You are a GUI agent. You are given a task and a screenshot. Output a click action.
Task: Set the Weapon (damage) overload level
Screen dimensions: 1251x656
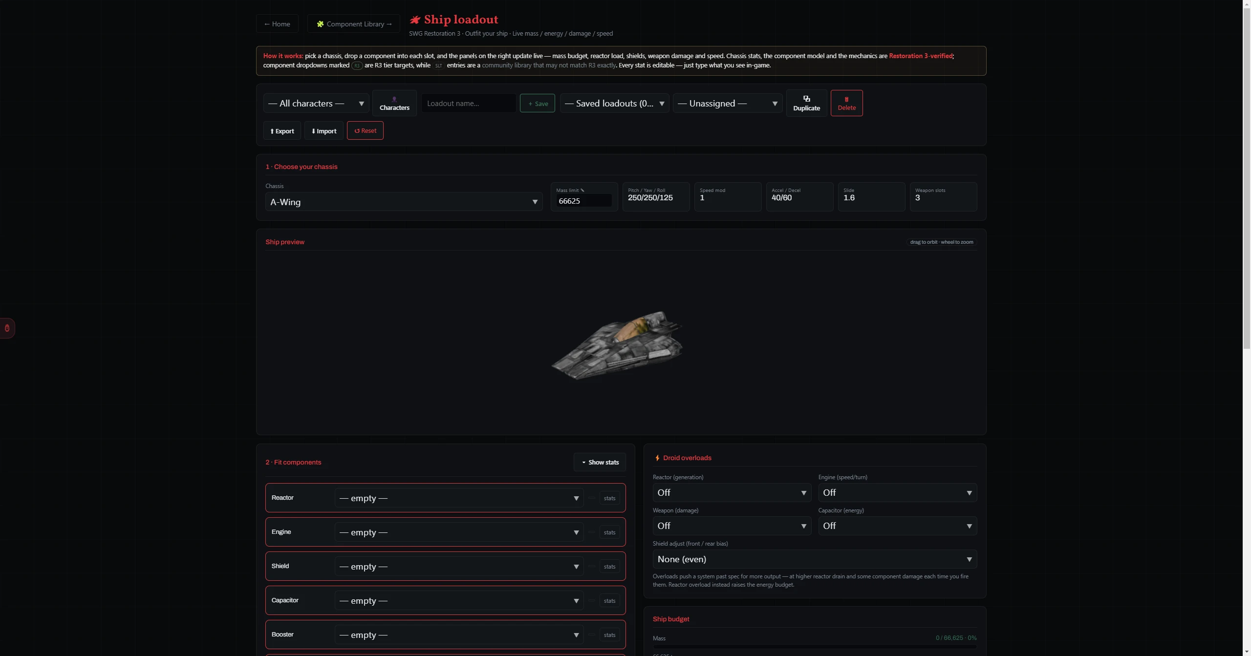[x=732, y=526]
